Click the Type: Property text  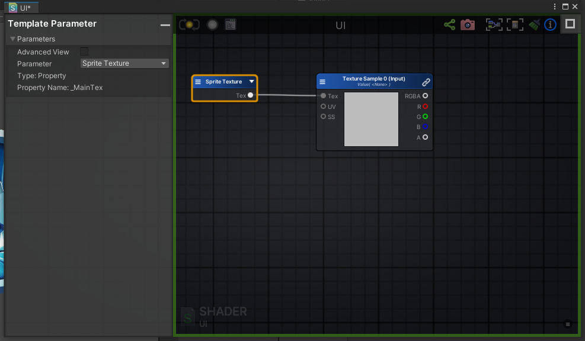[41, 76]
